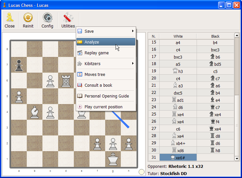
Task: Click the Play current position icon
Action: tap(80, 107)
